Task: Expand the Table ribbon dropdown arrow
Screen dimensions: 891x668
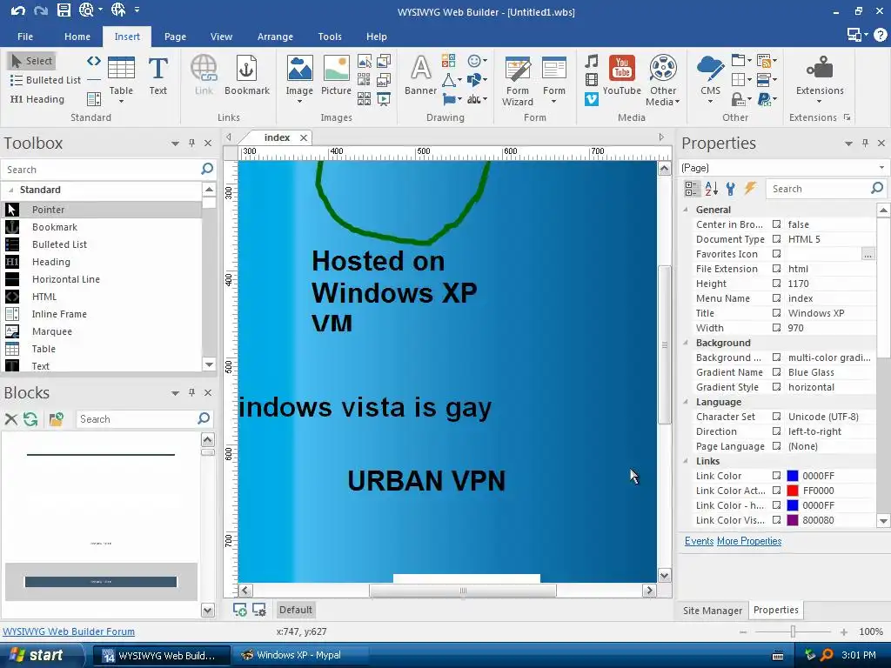Action: pos(121,102)
